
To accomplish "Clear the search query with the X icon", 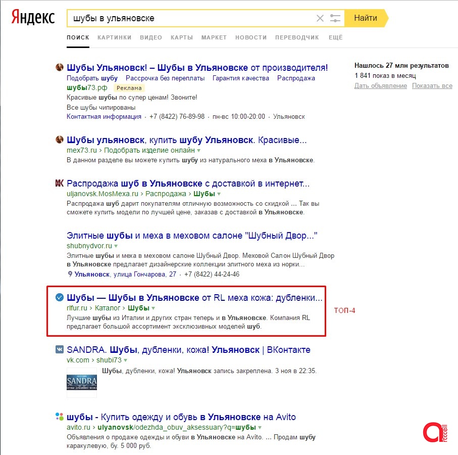I will tap(320, 18).
